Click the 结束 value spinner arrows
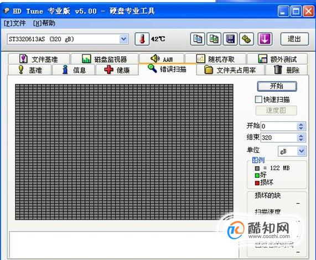This screenshot has width=316, height=260. pyautogui.click(x=301, y=137)
